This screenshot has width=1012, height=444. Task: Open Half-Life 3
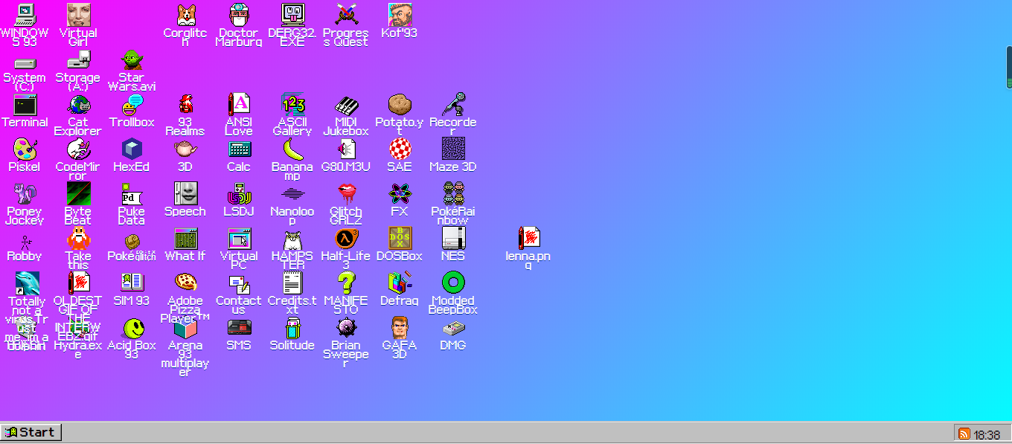[345, 238]
